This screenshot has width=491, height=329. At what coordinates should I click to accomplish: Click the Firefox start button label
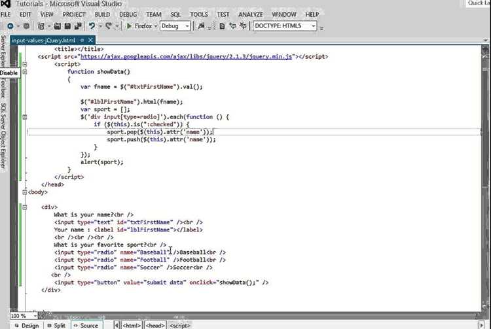pyautogui.click(x=143, y=26)
